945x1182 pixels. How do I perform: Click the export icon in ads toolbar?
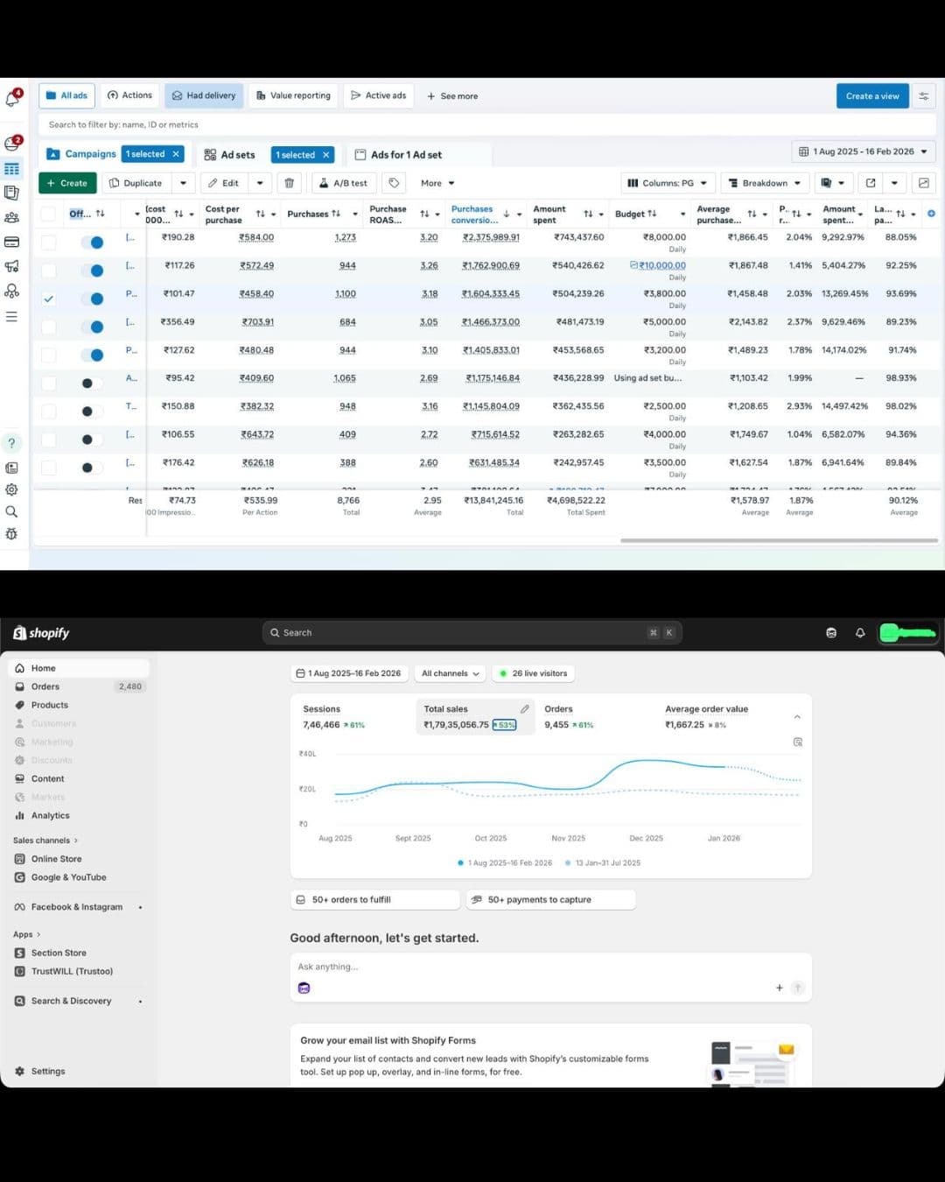871,183
